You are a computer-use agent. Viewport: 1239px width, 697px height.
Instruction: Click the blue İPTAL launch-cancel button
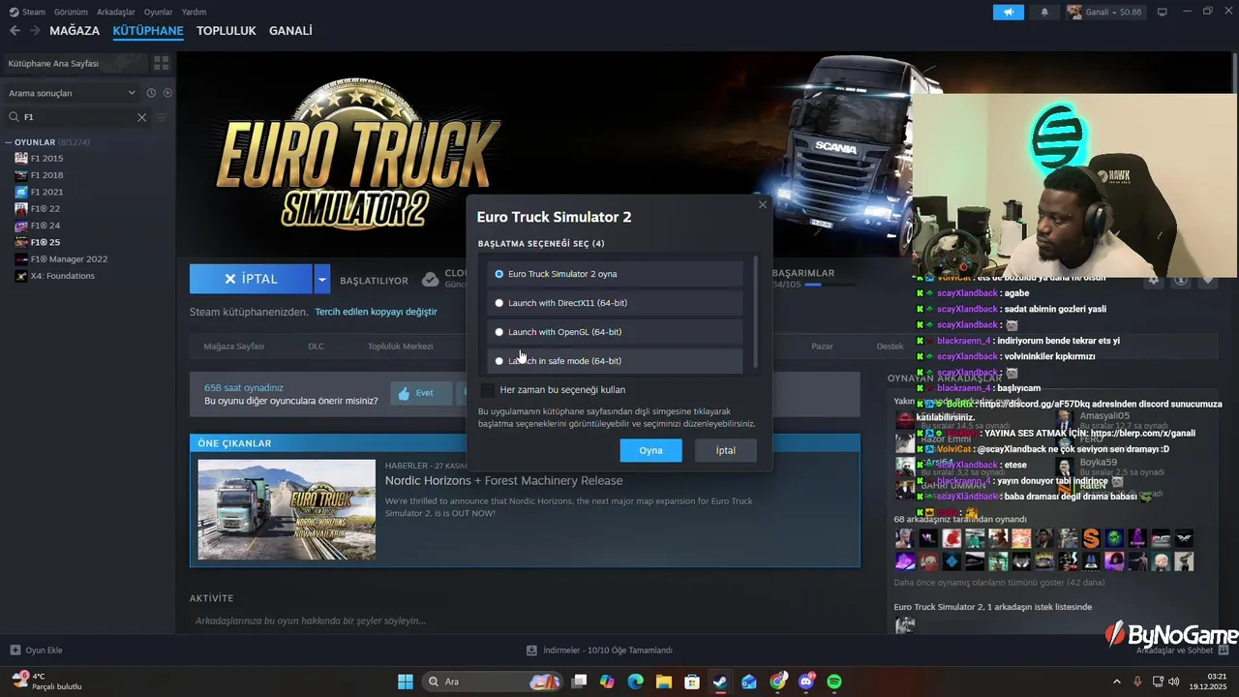[x=251, y=279]
